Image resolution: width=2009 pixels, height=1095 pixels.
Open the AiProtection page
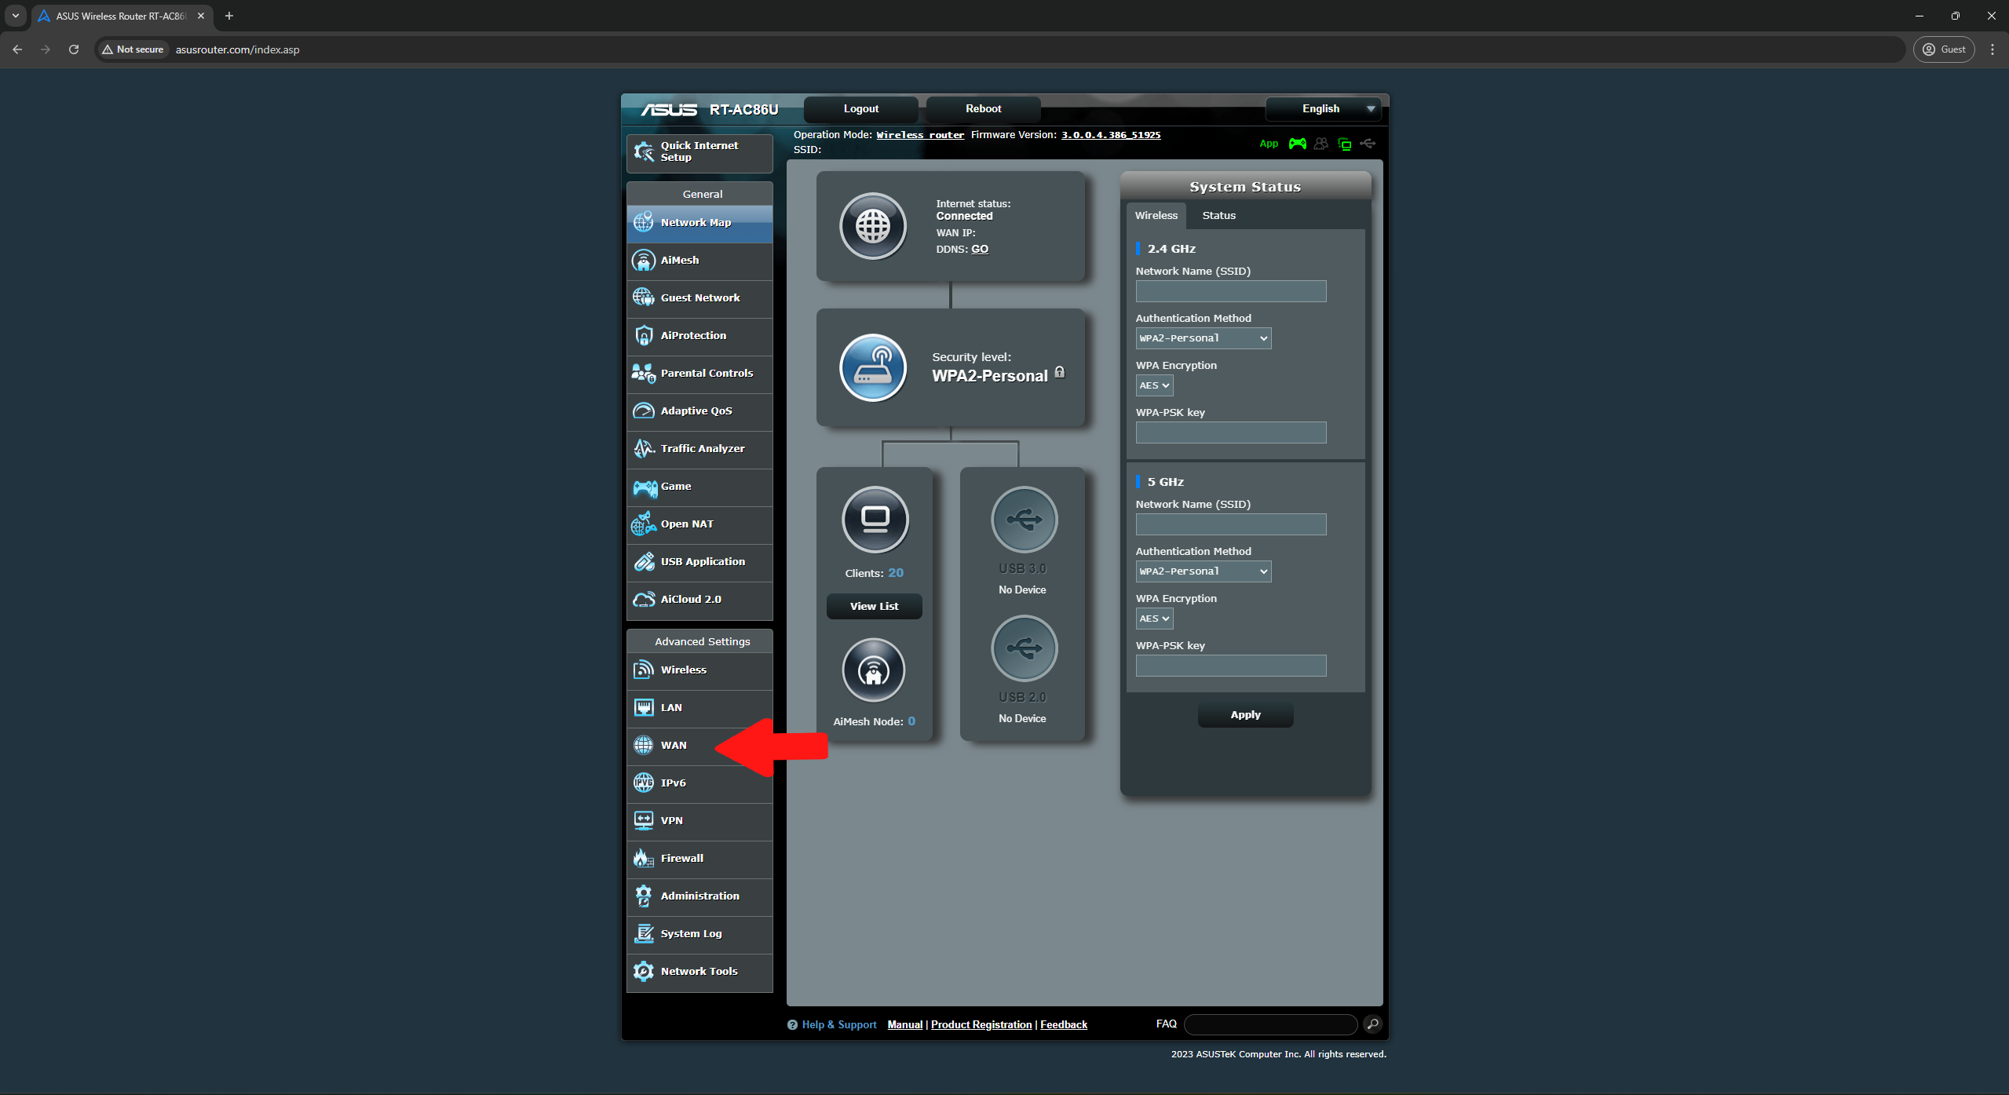point(699,336)
